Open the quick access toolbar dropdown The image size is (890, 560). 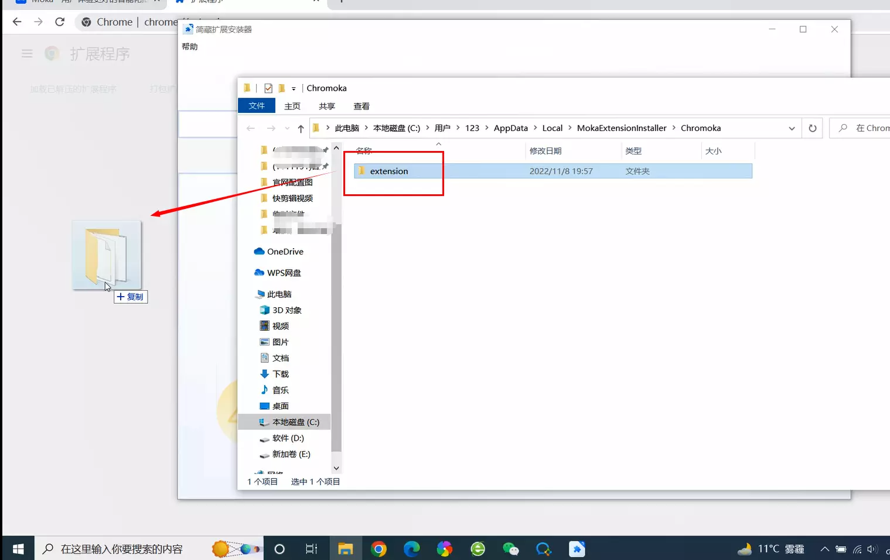point(294,88)
